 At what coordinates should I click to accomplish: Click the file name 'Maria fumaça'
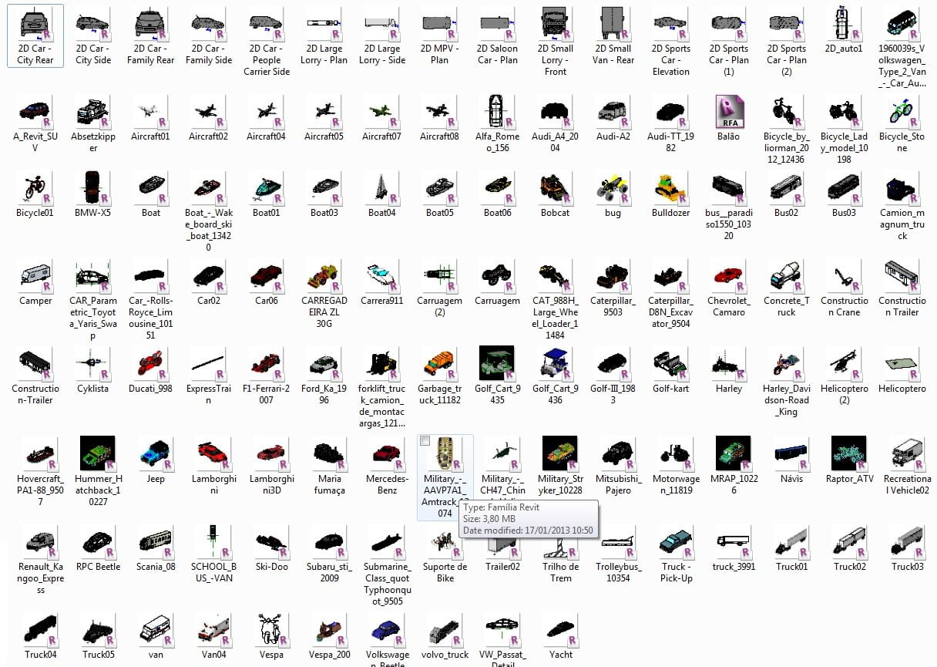(329, 484)
